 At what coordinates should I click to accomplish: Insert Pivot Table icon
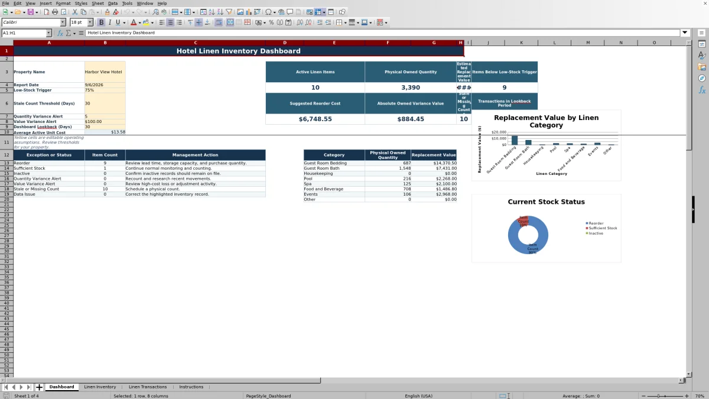257,12
